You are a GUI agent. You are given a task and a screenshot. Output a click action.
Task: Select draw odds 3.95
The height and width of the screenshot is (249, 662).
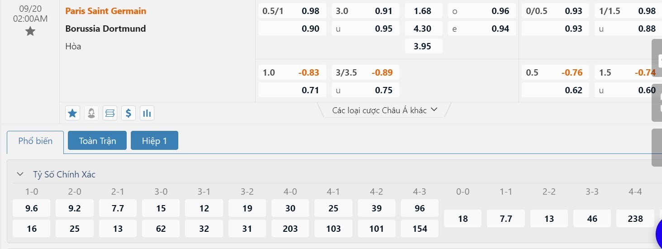tap(423, 46)
